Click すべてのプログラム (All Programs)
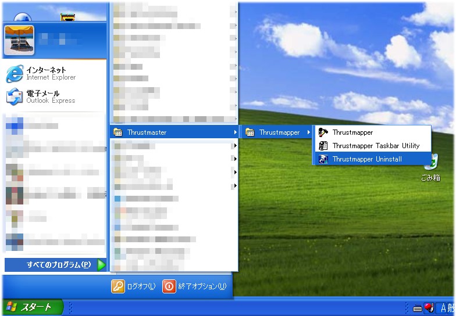This screenshot has width=456, height=316. pyautogui.click(x=56, y=265)
